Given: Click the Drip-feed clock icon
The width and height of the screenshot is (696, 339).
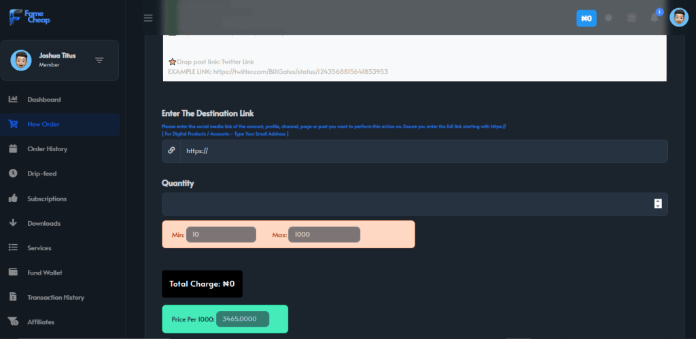Looking at the screenshot, I should tap(13, 174).
